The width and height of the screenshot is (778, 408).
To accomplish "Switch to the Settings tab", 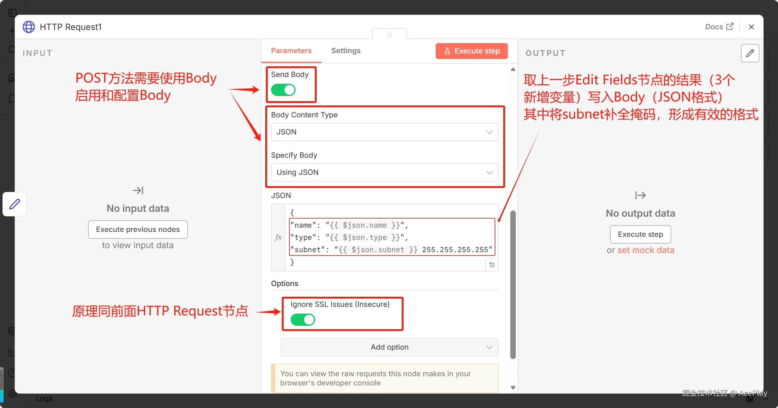I will click(x=346, y=50).
